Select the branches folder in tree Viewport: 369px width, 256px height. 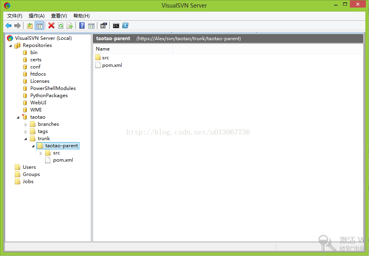[48, 124]
